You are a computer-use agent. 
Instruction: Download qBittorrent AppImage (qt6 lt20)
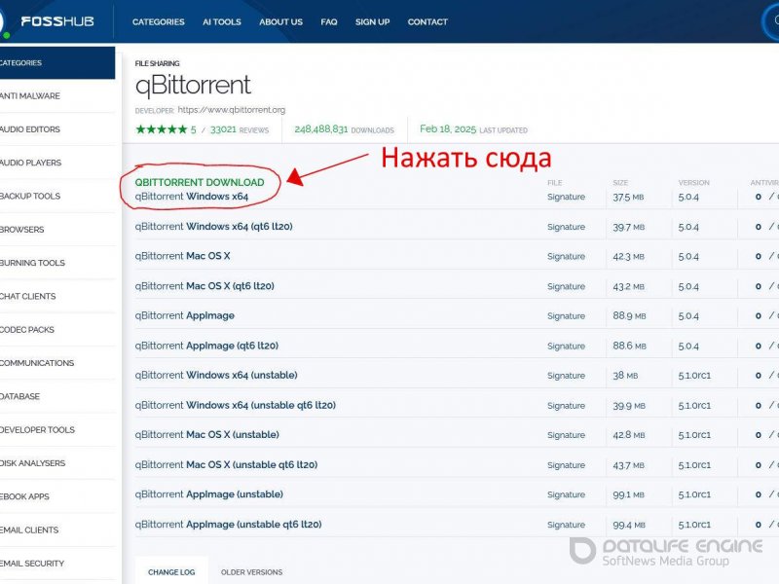[x=206, y=346]
